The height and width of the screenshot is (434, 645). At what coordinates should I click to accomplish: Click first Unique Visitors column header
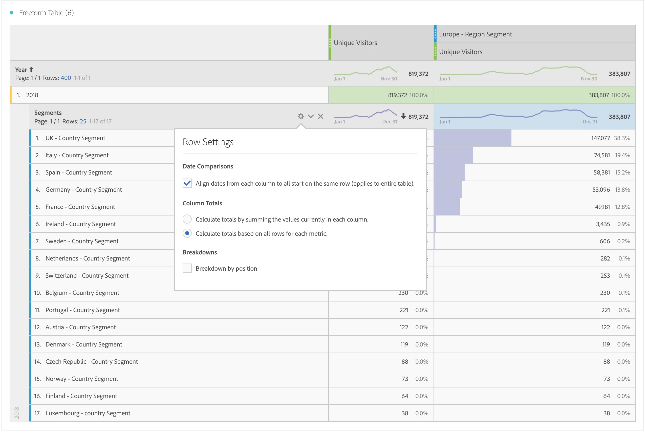(x=355, y=43)
